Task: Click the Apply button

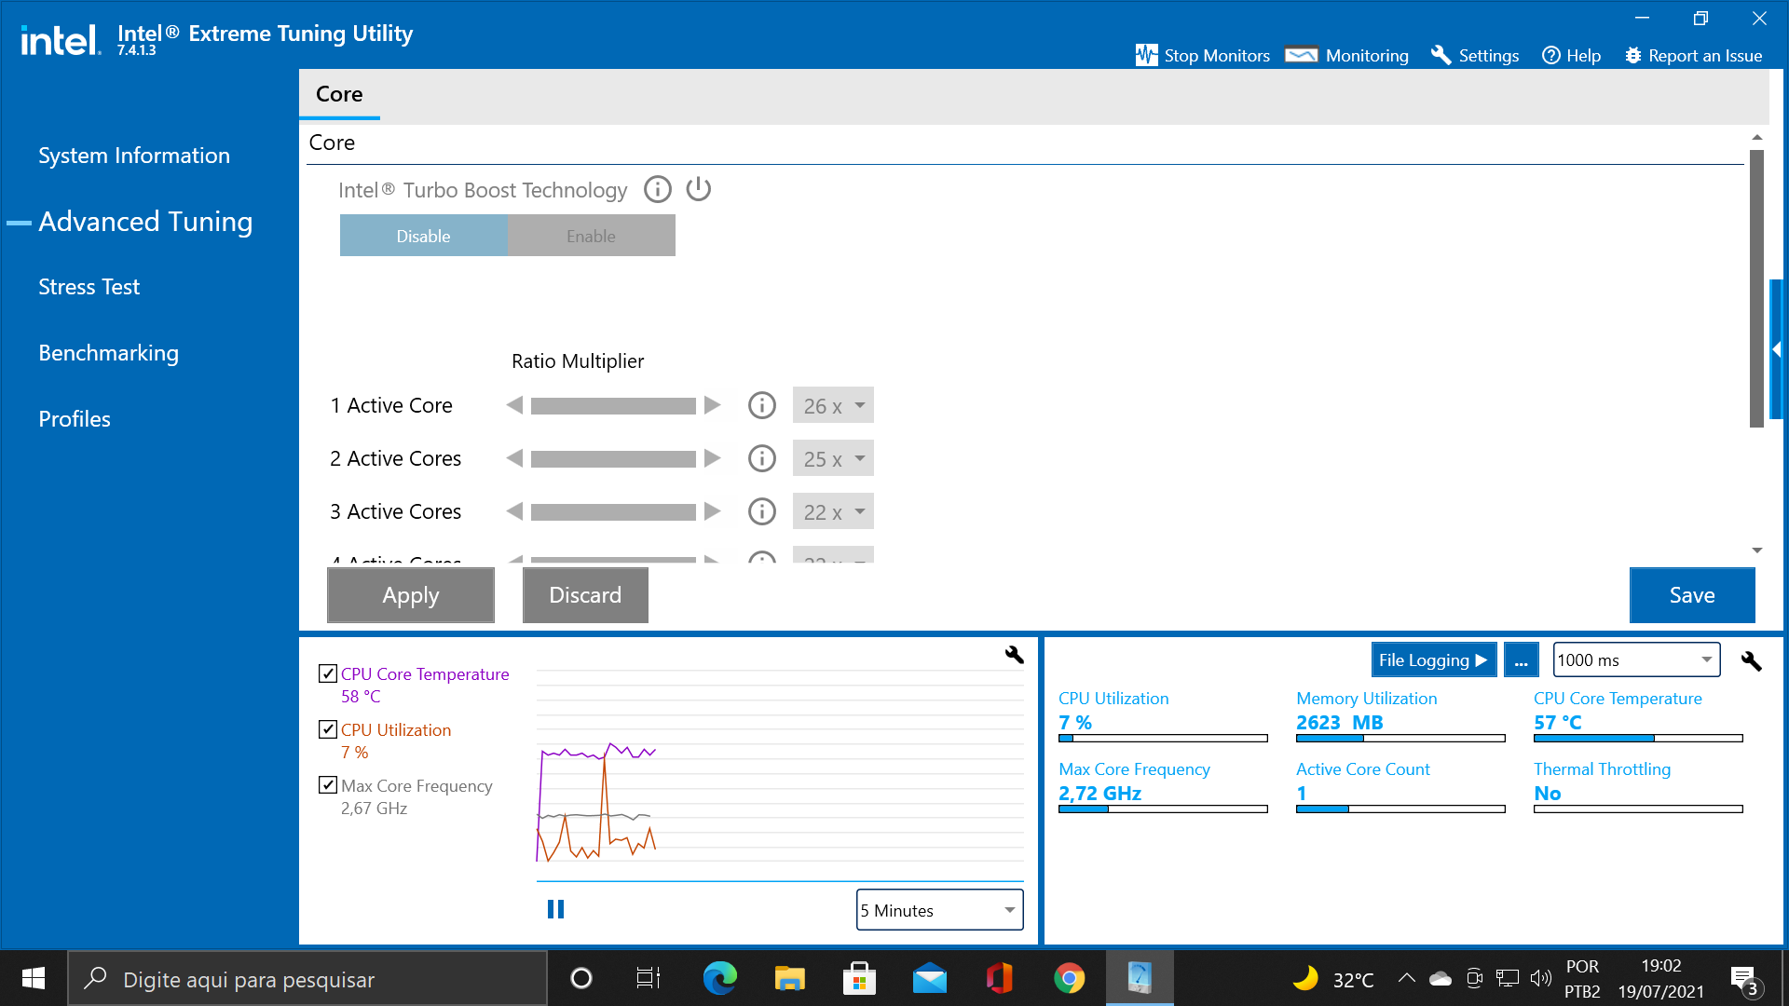Action: click(411, 595)
